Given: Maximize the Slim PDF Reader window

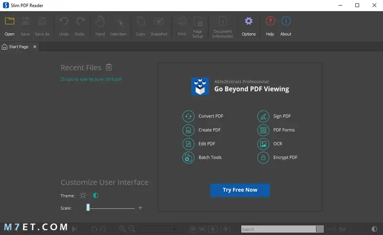Looking at the screenshot, I should (x=357, y=5).
